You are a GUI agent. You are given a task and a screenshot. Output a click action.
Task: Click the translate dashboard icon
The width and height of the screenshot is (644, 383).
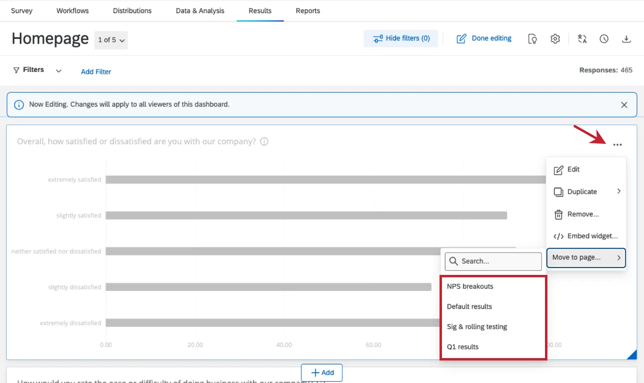[582, 39]
